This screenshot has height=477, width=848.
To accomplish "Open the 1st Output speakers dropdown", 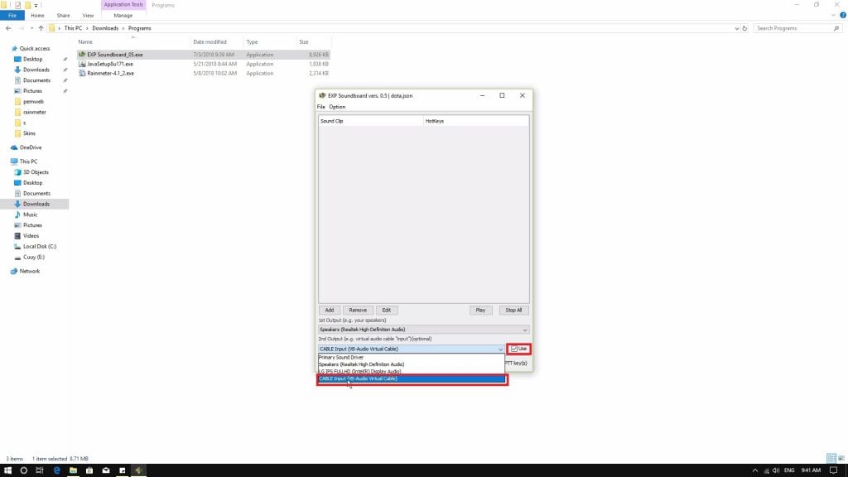I will 423,330.
